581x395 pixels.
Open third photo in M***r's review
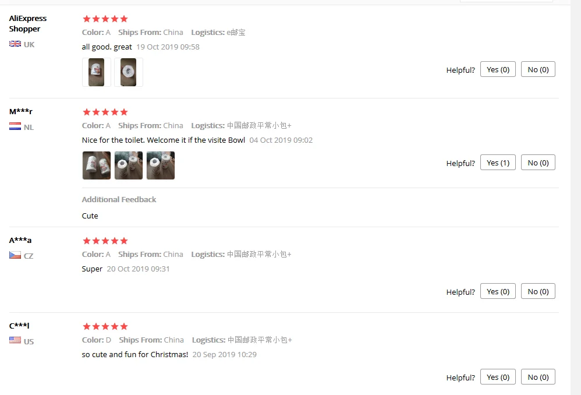point(161,165)
